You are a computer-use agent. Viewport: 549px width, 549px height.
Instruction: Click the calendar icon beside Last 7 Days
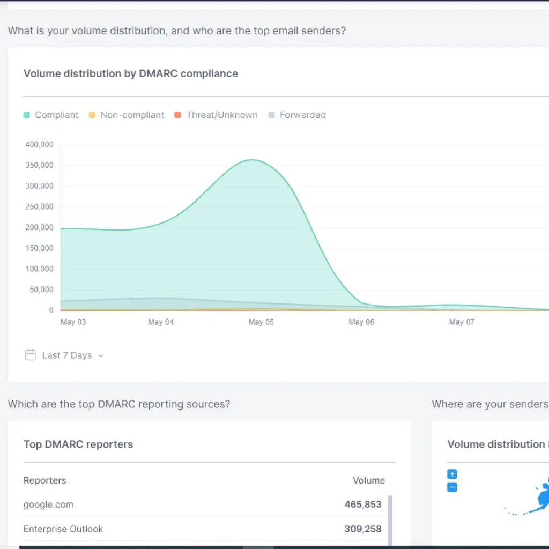tap(30, 355)
